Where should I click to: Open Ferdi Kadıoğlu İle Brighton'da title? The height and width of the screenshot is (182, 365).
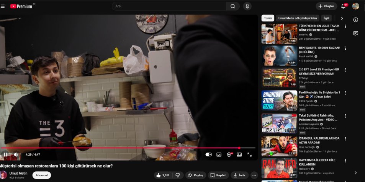click(319, 94)
